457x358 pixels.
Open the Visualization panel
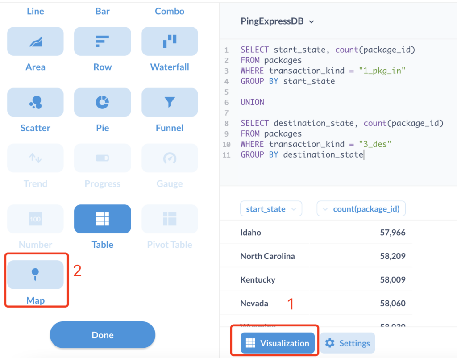[277, 343]
